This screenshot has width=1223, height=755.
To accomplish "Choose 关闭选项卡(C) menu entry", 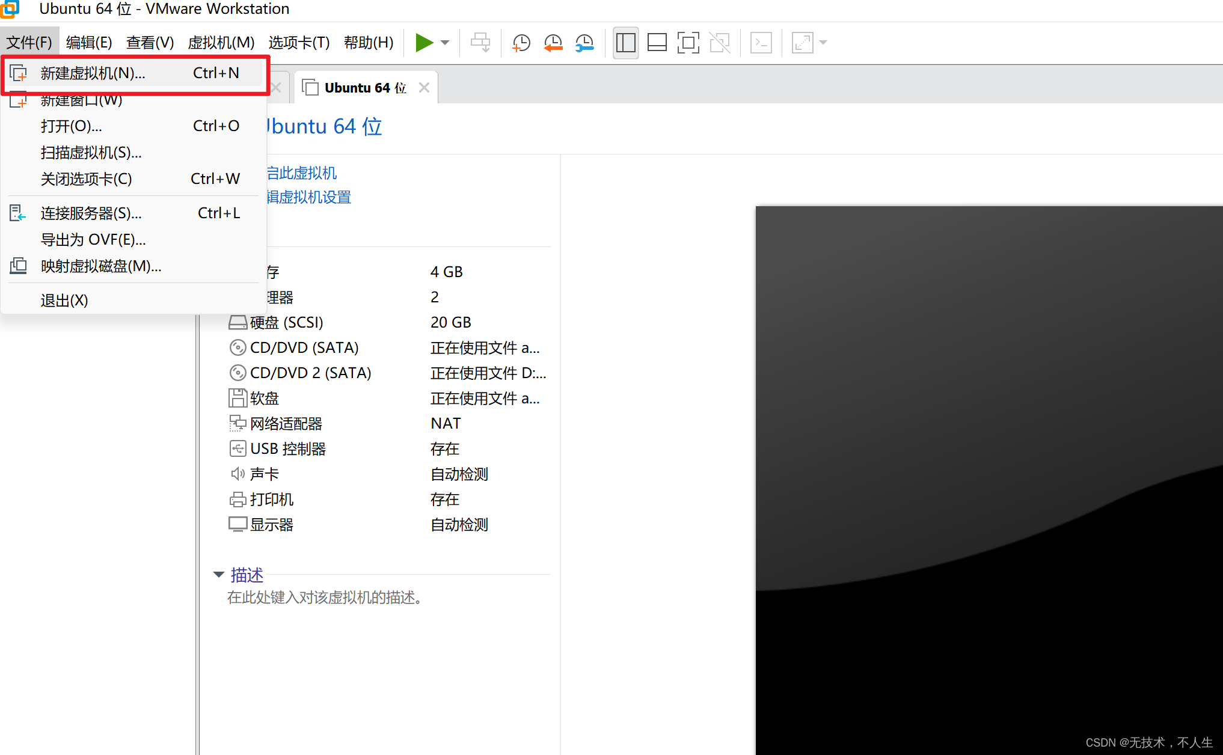I will tap(135, 179).
